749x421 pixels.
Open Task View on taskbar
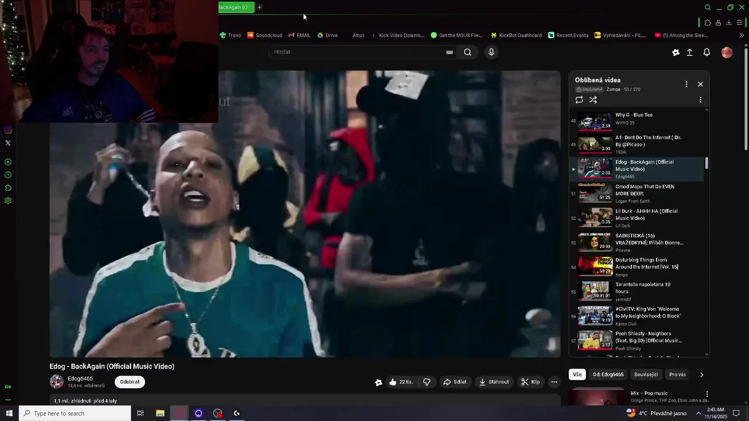point(140,413)
